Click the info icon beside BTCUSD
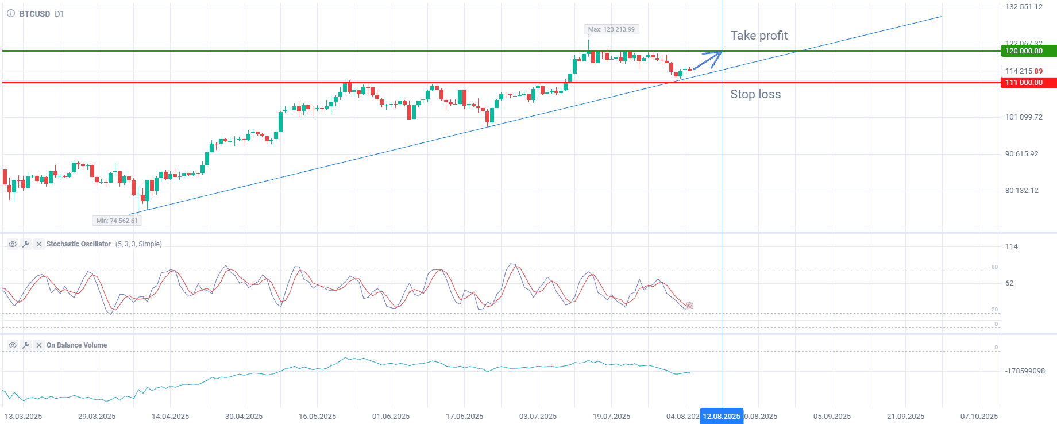 (x=11, y=14)
